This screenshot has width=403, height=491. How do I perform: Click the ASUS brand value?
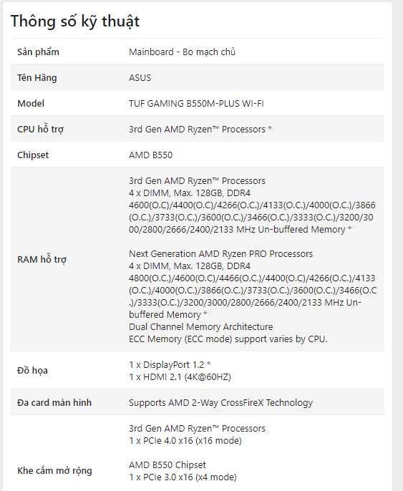click(x=140, y=77)
